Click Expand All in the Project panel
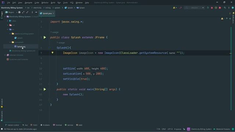This screenshot has height=132, width=235. point(23,12)
